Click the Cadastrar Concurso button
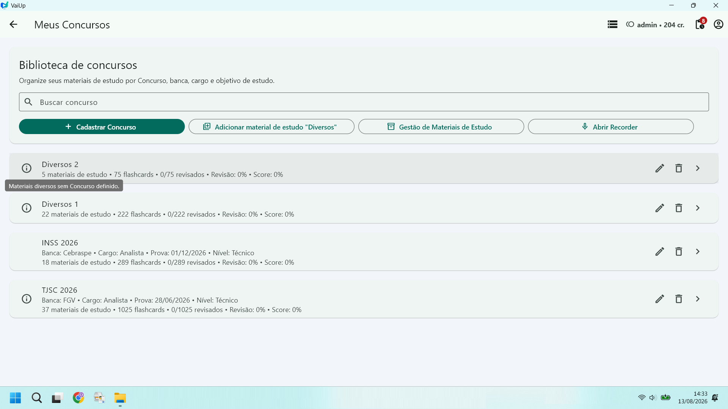 click(102, 126)
